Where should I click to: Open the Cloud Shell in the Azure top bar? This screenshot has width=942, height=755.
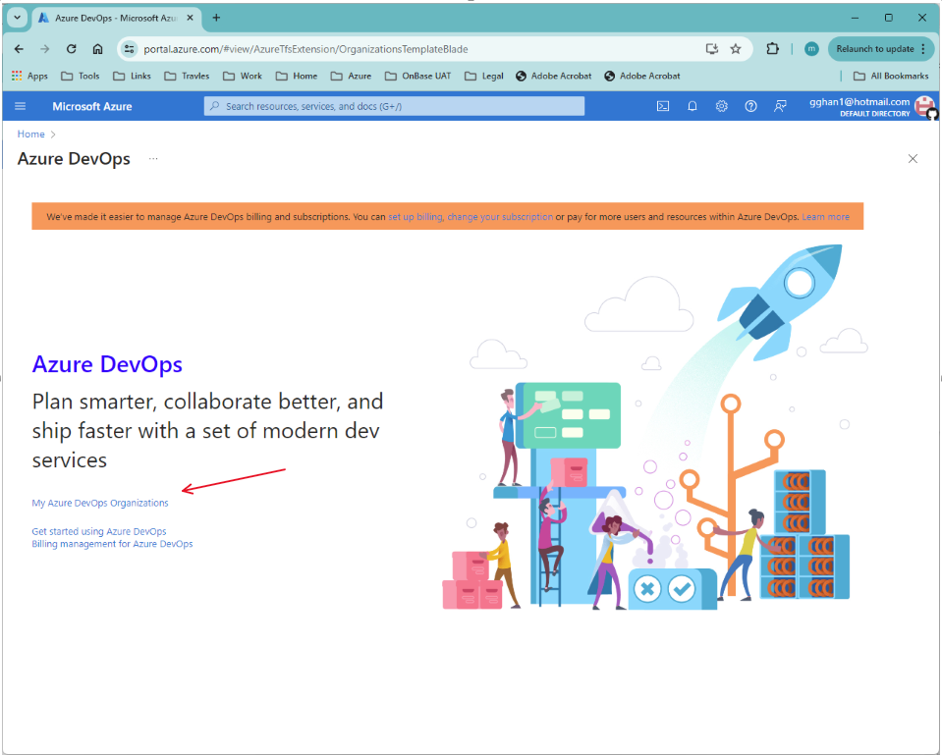663,106
